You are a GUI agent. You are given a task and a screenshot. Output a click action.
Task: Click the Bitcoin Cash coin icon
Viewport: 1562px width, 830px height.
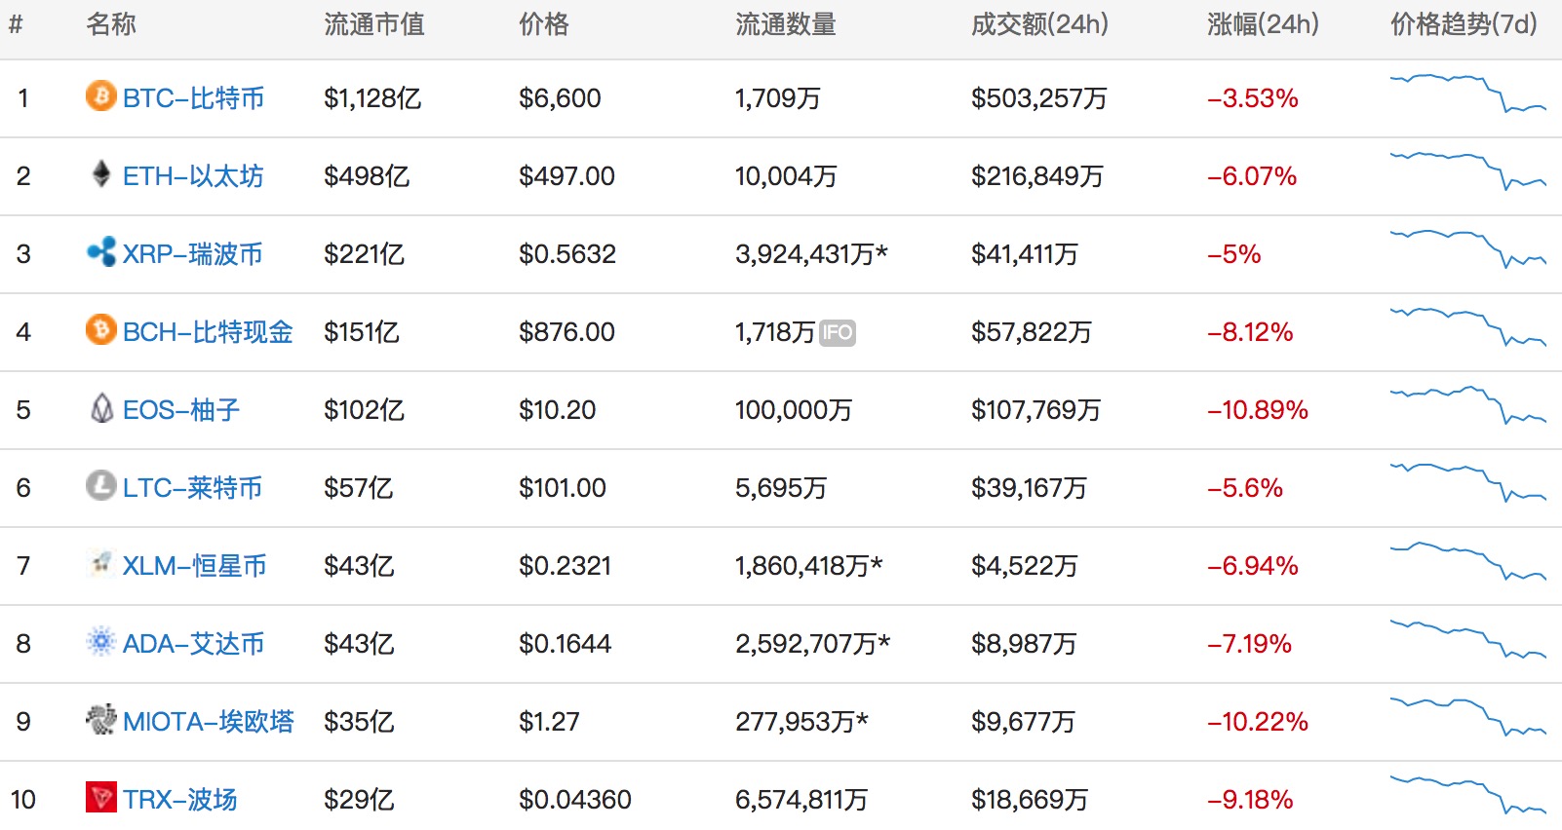pos(101,329)
